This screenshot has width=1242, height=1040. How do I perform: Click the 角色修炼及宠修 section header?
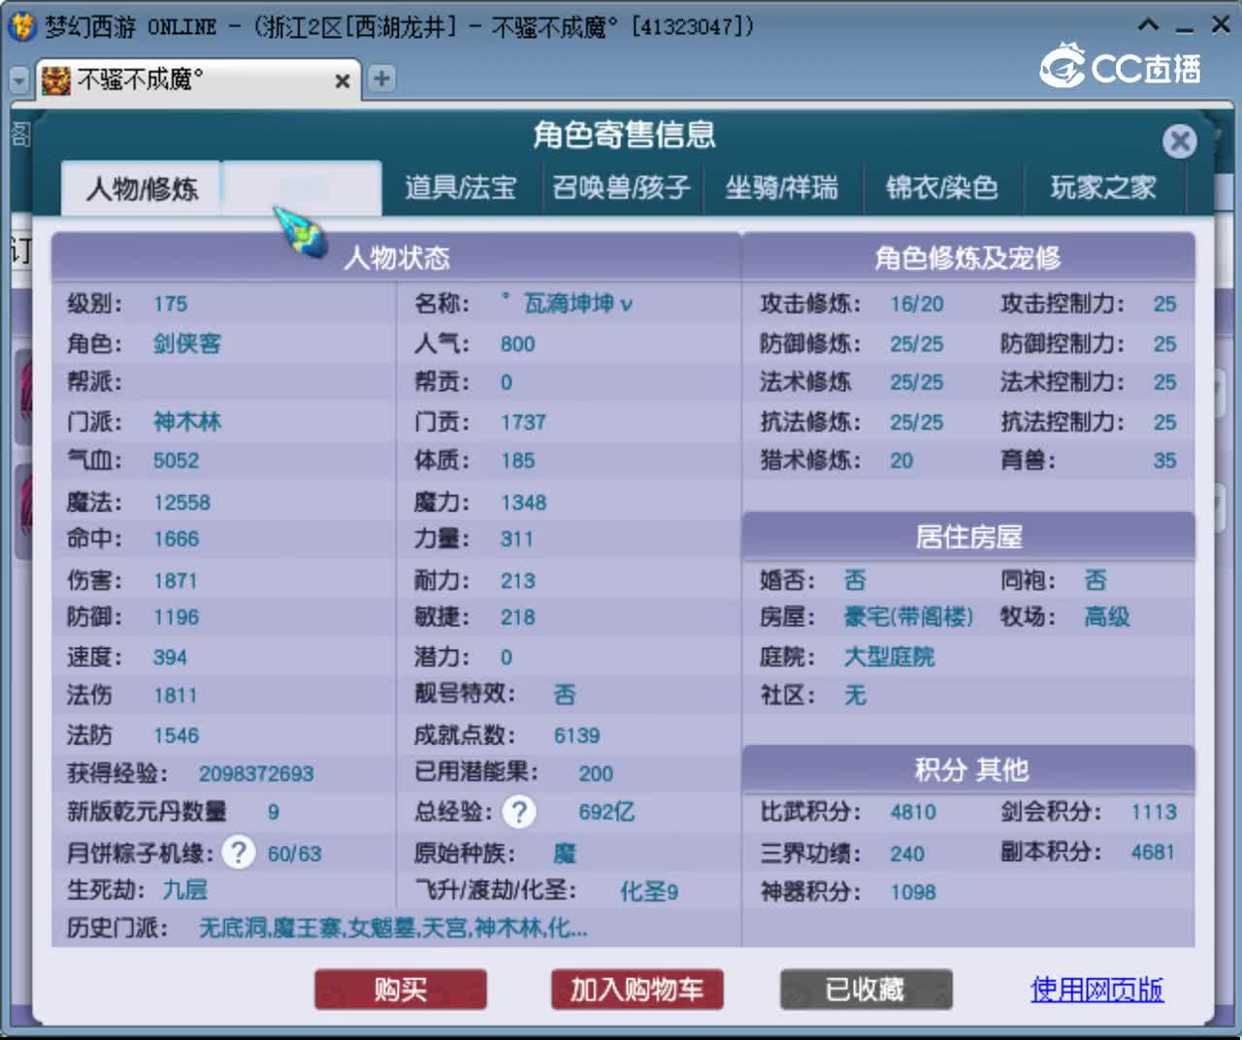point(967,257)
